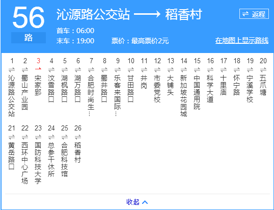Click transfer icon above 新加坡花园城 stop
This screenshot has width=274, height=210.
click(x=184, y=70)
